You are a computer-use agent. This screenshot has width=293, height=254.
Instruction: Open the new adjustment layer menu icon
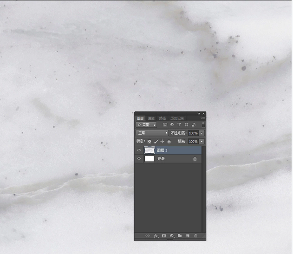[x=172, y=236]
